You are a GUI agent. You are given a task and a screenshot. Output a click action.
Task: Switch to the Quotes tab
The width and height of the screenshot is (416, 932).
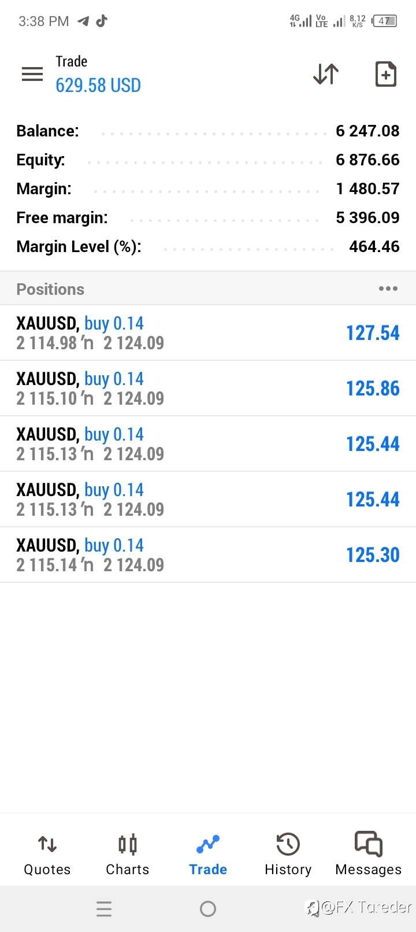pyautogui.click(x=47, y=855)
